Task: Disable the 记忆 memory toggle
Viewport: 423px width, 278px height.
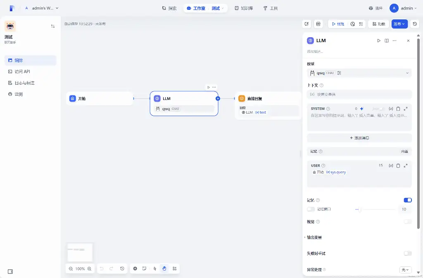Action: (408, 200)
